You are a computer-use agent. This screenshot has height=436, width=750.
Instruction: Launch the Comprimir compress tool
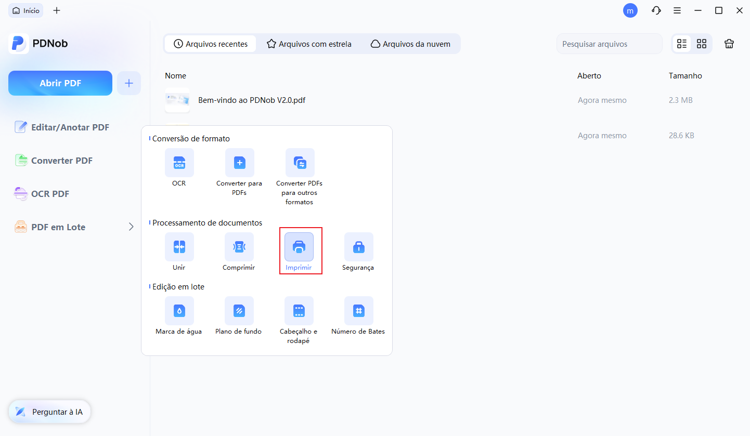239,247
